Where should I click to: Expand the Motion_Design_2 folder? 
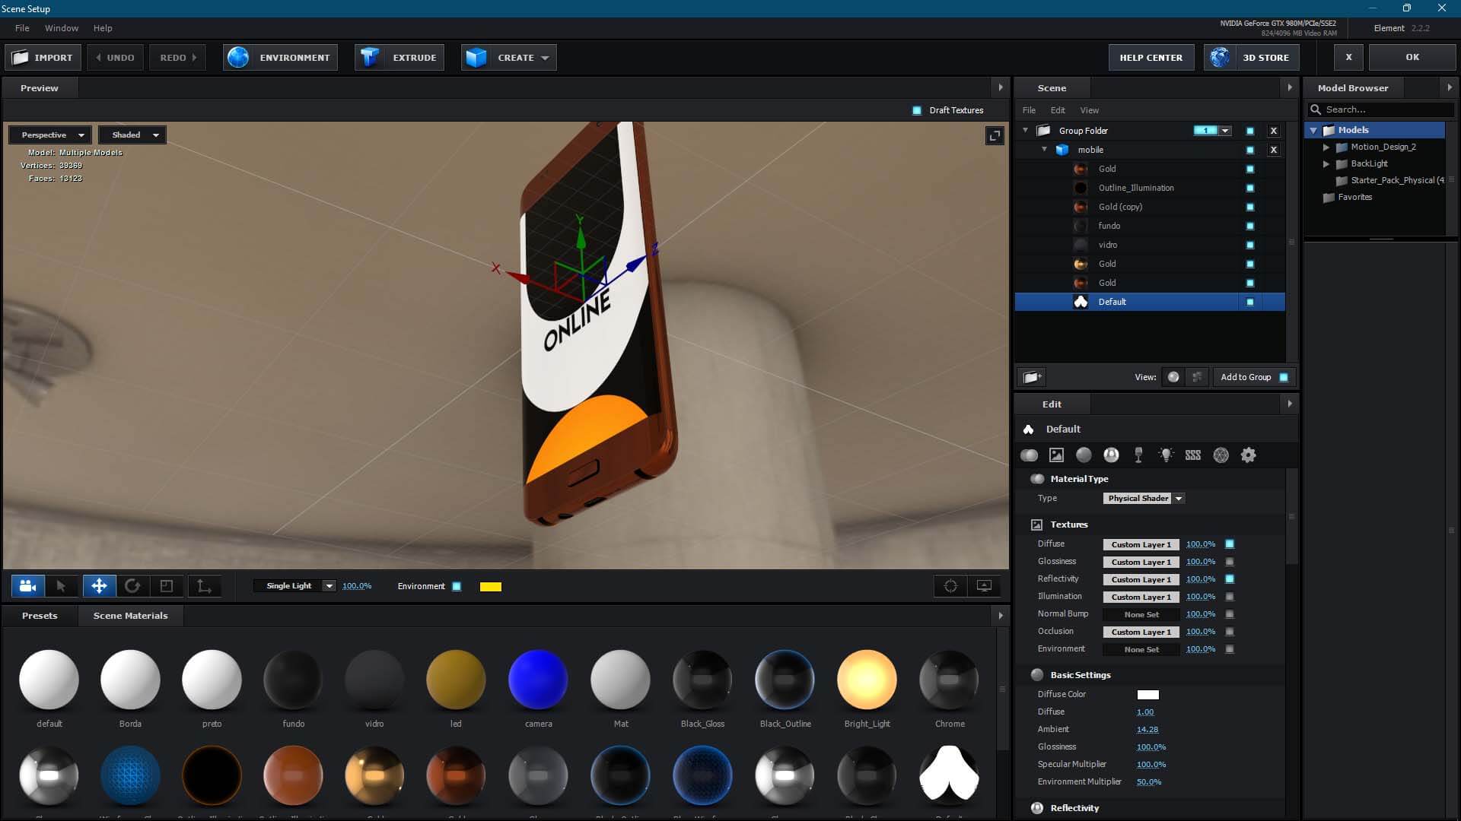[x=1326, y=147]
